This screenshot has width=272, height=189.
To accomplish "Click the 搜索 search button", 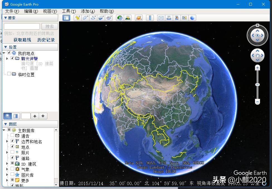I will click(50, 26).
